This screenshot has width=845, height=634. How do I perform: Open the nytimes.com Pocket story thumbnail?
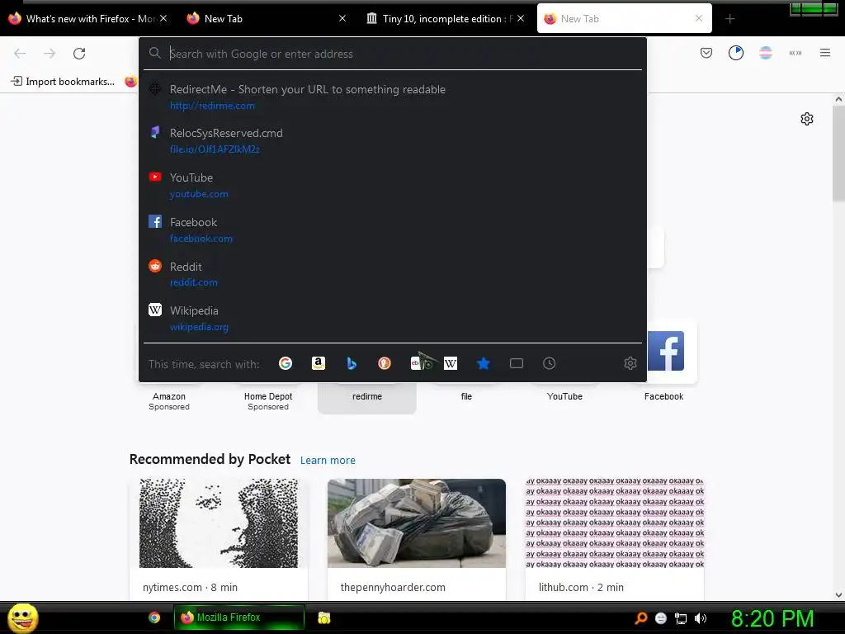coord(218,523)
